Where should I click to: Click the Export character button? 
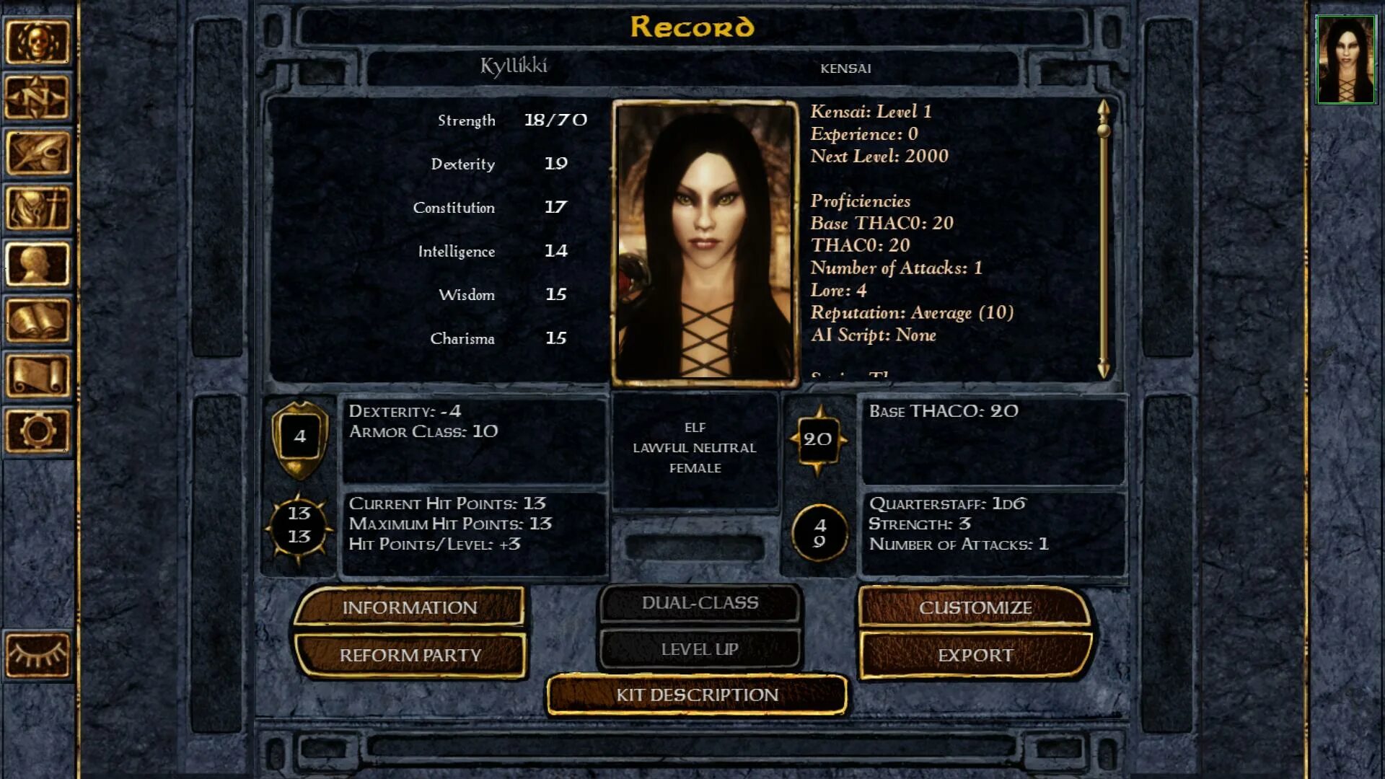click(974, 654)
